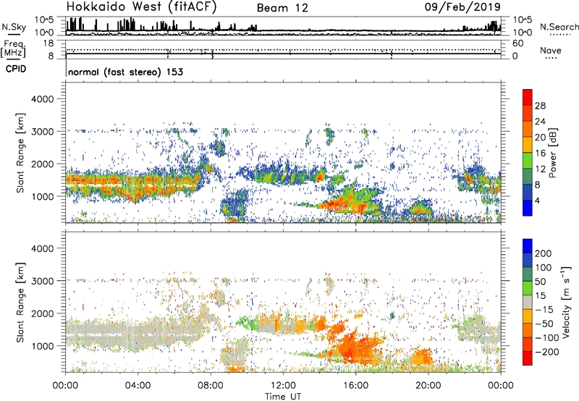Click 'normal (fast stereo) 153' text
The height and width of the screenshot is (401, 579).
click(125, 72)
